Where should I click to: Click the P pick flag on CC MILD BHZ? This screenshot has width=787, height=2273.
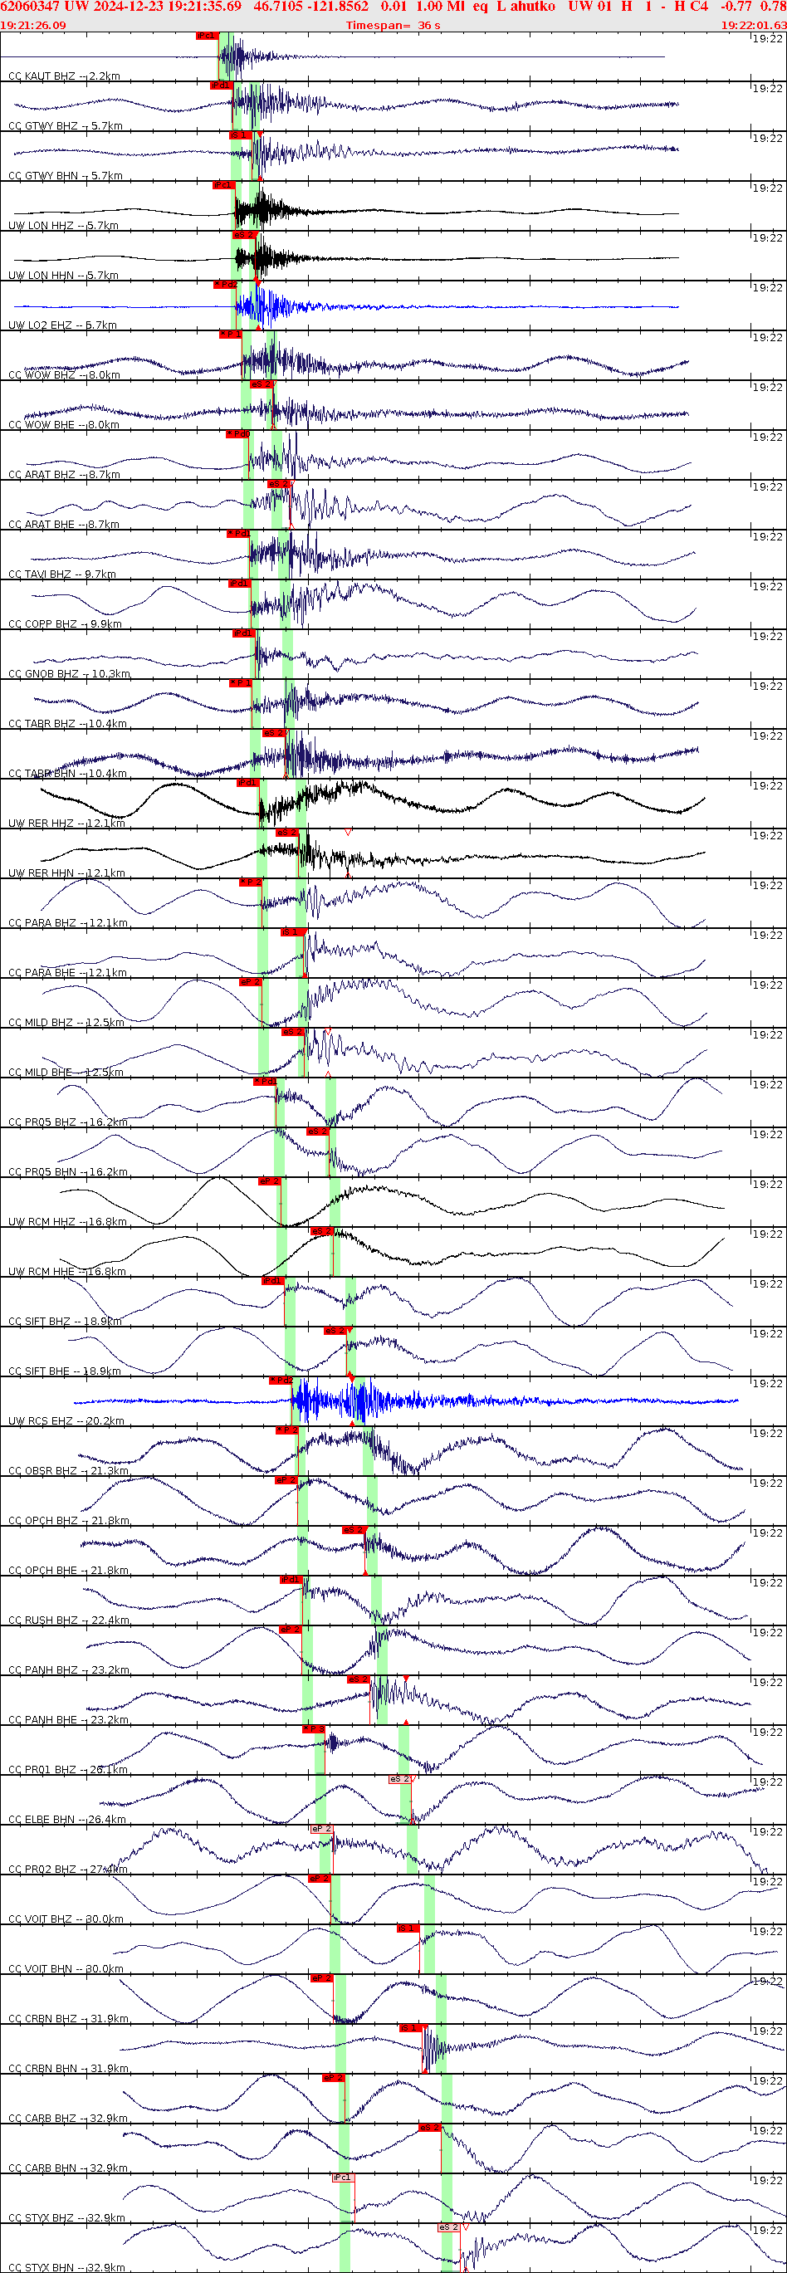(251, 982)
